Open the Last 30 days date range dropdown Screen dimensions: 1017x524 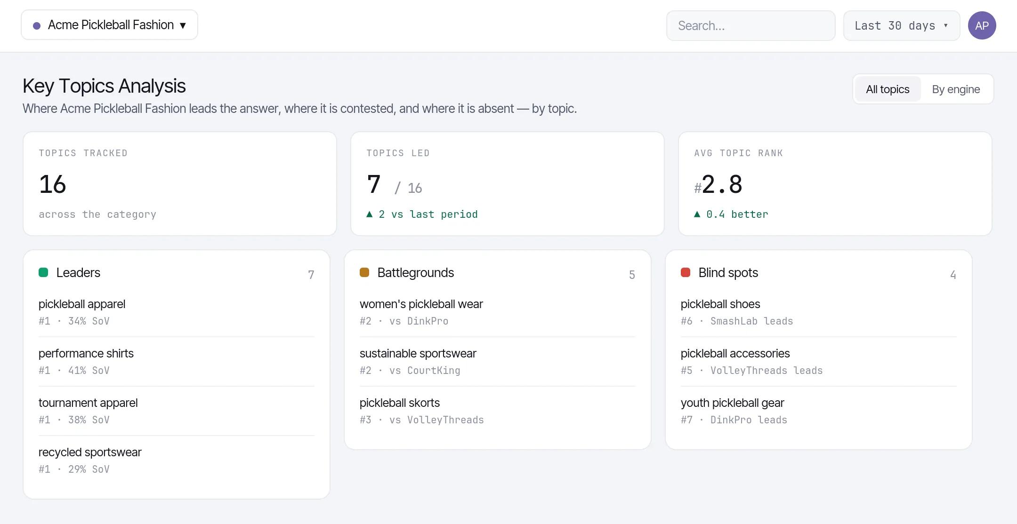pyautogui.click(x=901, y=26)
